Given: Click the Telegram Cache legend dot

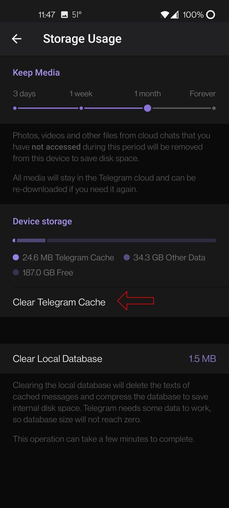Looking at the screenshot, I should [16, 258].
